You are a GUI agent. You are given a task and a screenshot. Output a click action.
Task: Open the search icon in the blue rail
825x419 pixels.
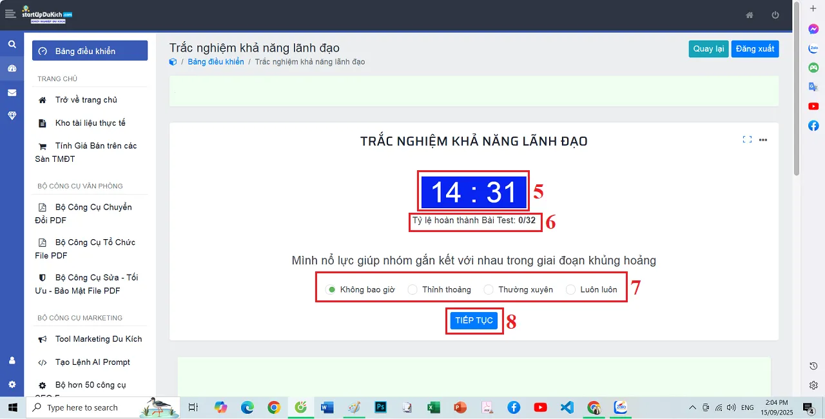coord(12,44)
